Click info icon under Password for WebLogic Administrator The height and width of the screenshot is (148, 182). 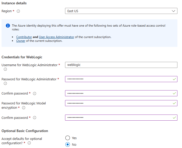click(5, 83)
